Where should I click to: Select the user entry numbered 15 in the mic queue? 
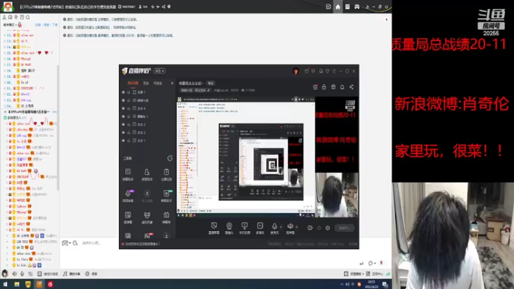30,53
